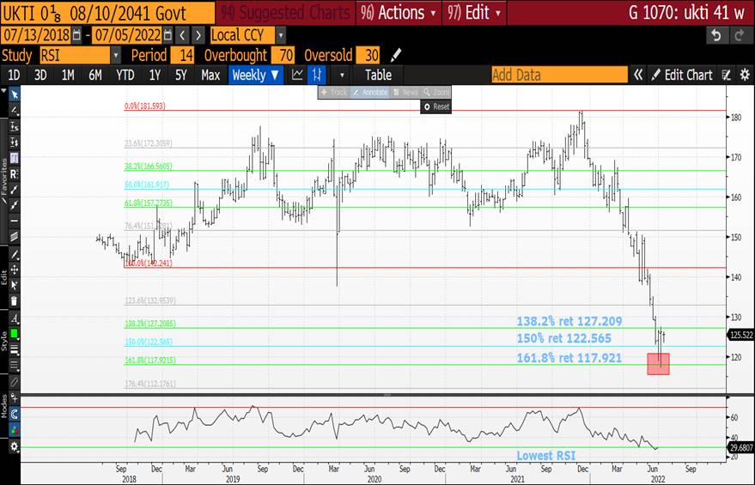Image resolution: width=755 pixels, height=485 pixels.
Task: Toggle the magnet snap mode
Action: [14, 414]
